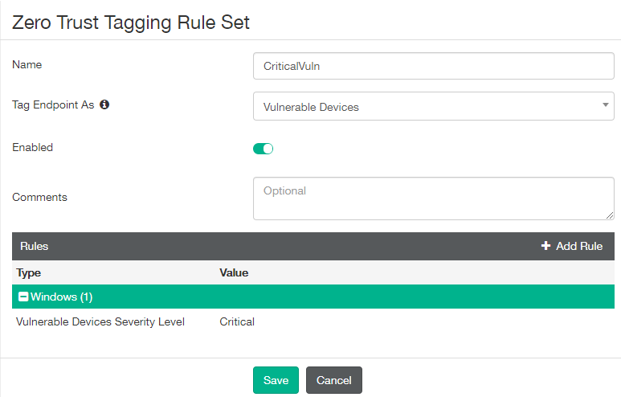This screenshot has width=621, height=397.
Task: Click the Critical value in the rule row
Action: pos(237,321)
